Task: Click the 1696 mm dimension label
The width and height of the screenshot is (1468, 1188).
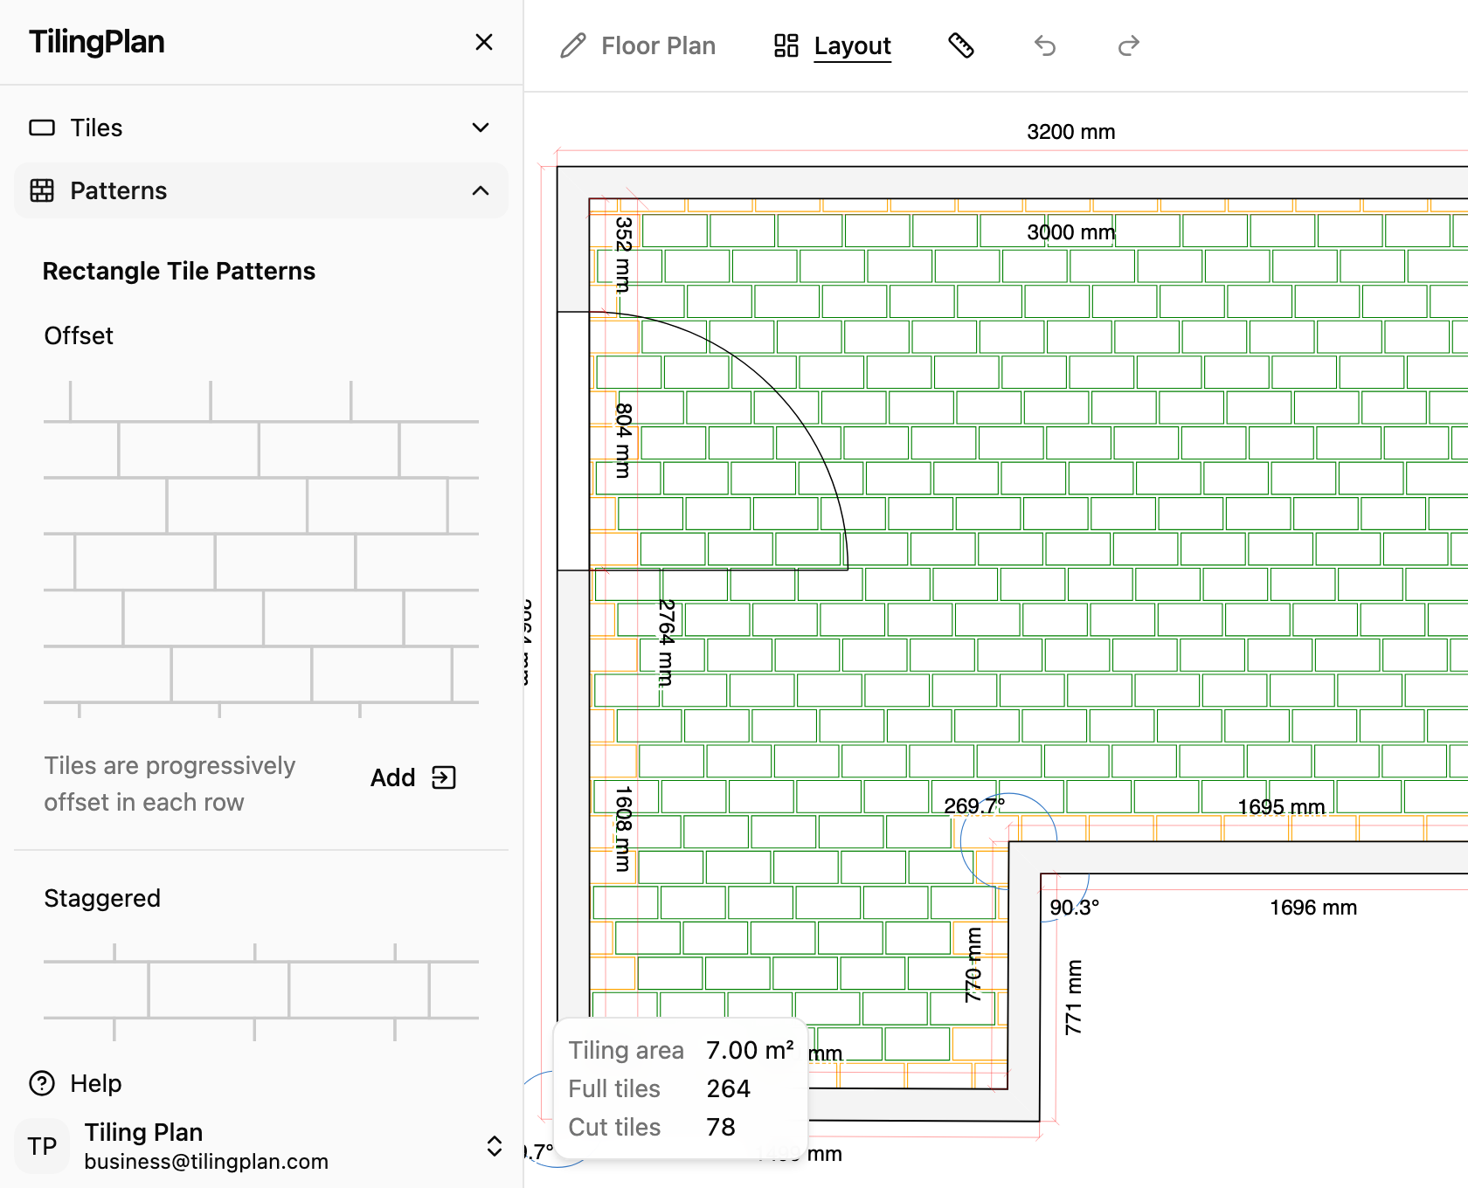Action: coord(1313,908)
